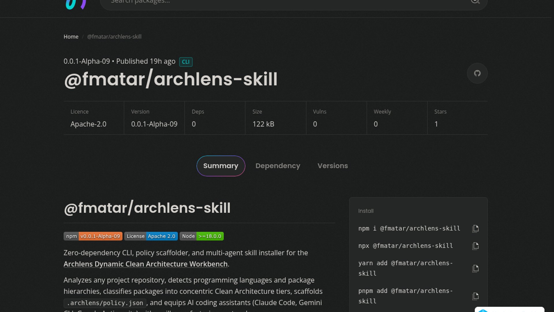Copy the npx @fmatar/archlens-skill command
This screenshot has width=554, height=312.
[x=476, y=246]
